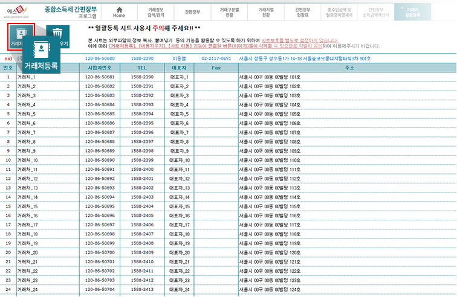Click the trash can 내용지우기 button
This screenshot has width=457, height=297.
[x=58, y=36]
